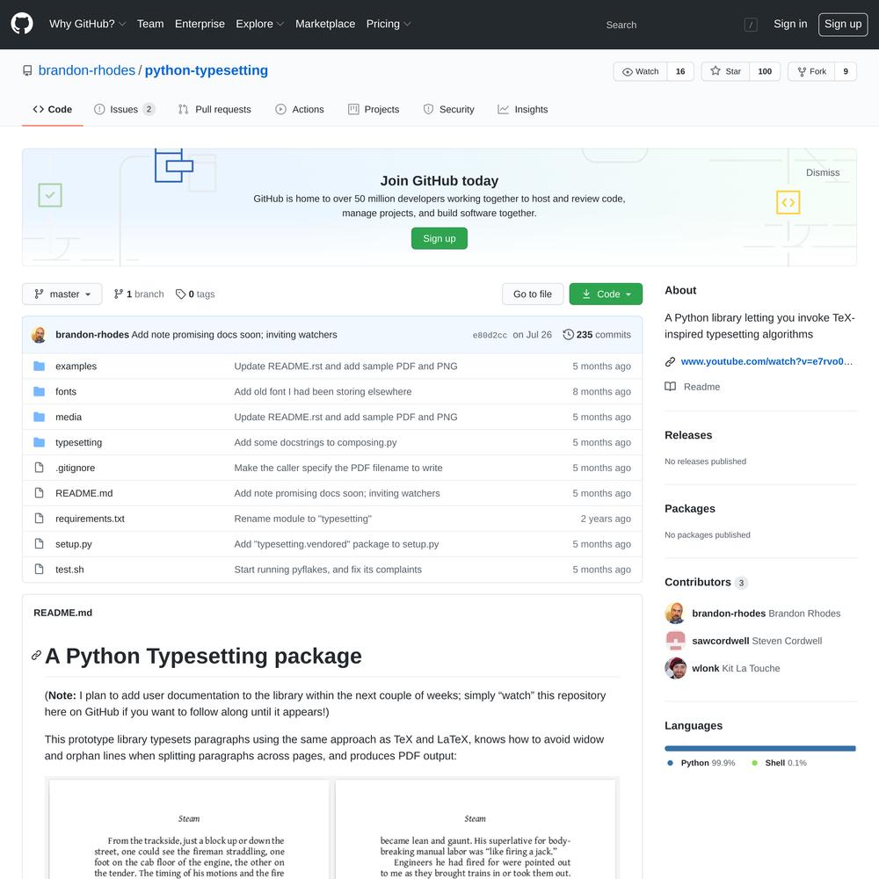Image resolution: width=879 pixels, height=879 pixels.
Task: Dismiss the Join GitHub banner
Action: pyautogui.click(x=823, y=172)
